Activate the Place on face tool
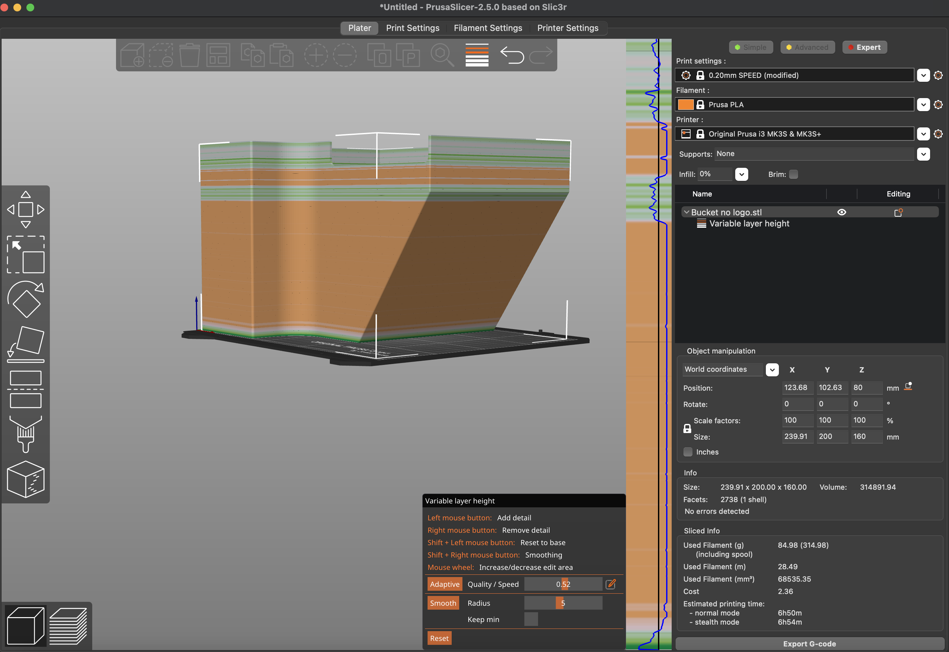Image resolution: width=949 pixels, height=652 pixels. (25, 344)
